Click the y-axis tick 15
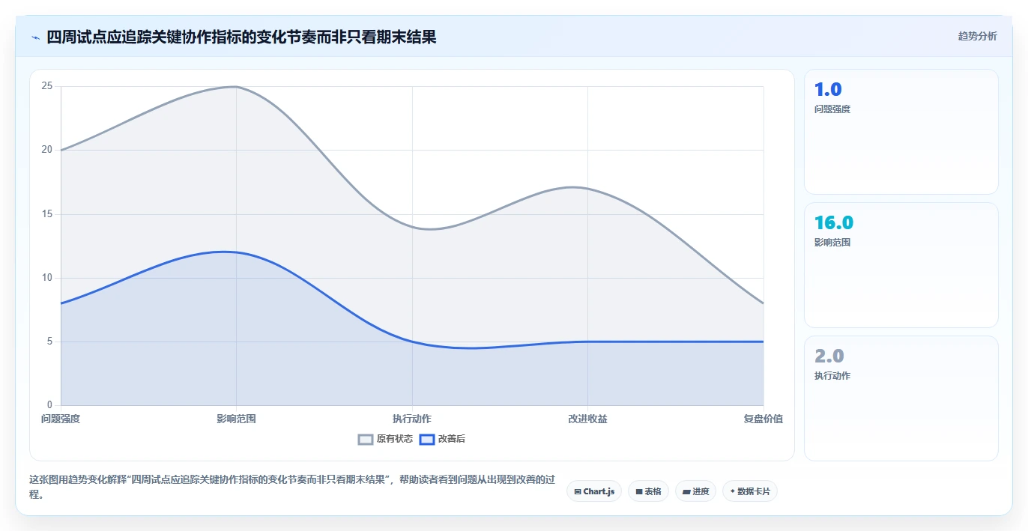The image size is (1028, 531). point(47,214)
